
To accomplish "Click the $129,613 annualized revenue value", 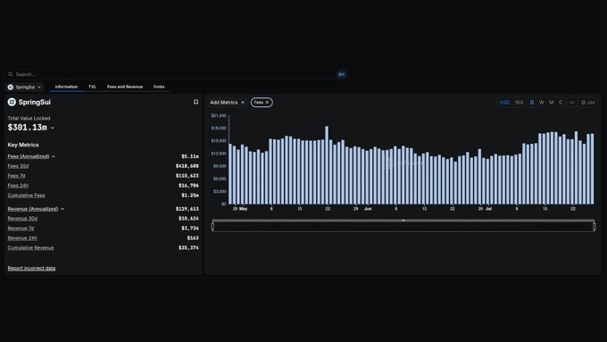I will point(187,209).
